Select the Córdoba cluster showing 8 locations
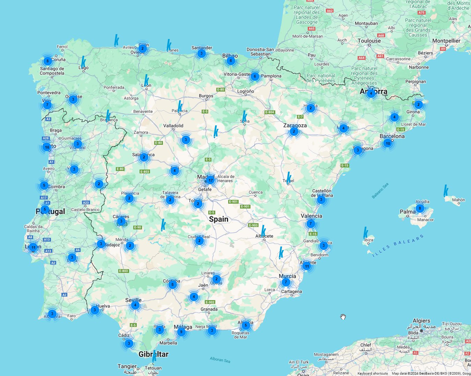Viewport: 471px width, 376px height. [173, 284]
